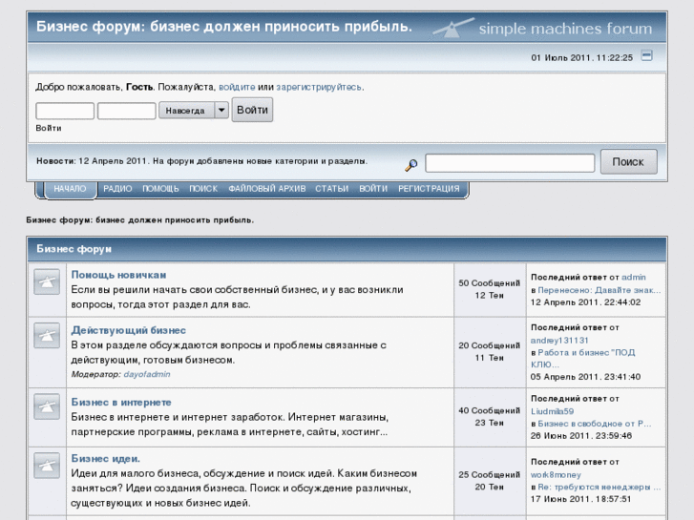Click the board icon beside Бизнес в интернете
The width and height of the screenshot is (694, 520).
click(x=47, y=407)
